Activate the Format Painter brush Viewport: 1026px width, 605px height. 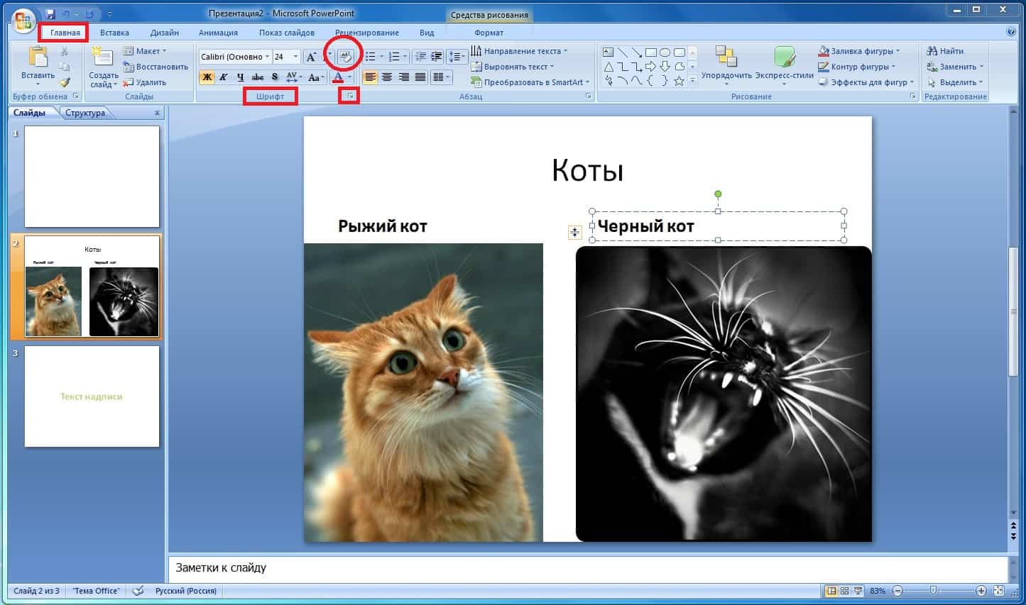pos(64,82)
